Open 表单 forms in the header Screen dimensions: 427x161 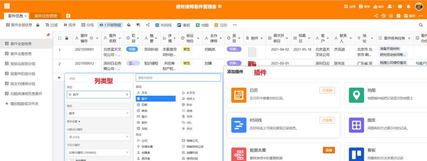(x=364, y=6)
